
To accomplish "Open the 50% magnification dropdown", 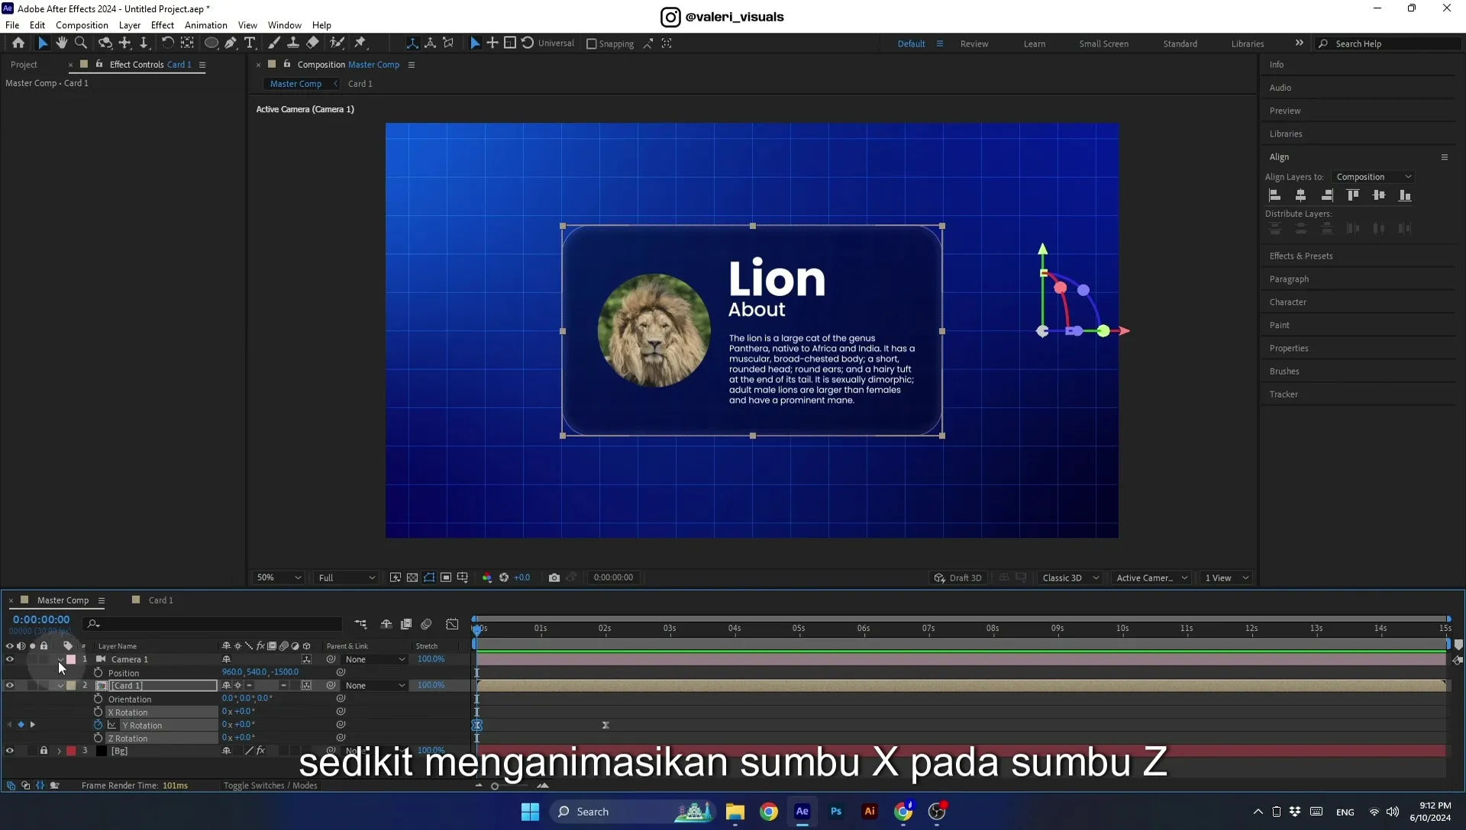I will [x=279, y=577].
